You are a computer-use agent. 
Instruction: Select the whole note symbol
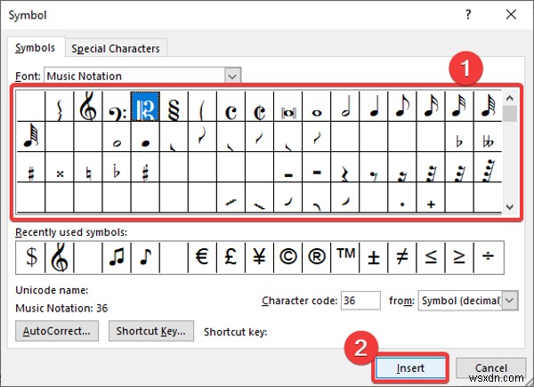317,106
